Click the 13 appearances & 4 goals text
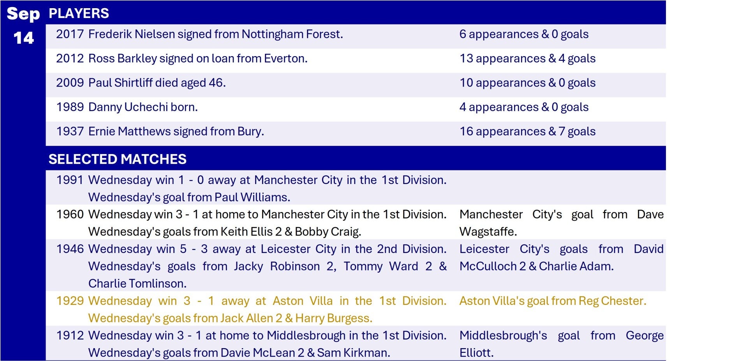The height and width of the screenshot is (361, 747). pyautogui.click(x=527, y=58)
